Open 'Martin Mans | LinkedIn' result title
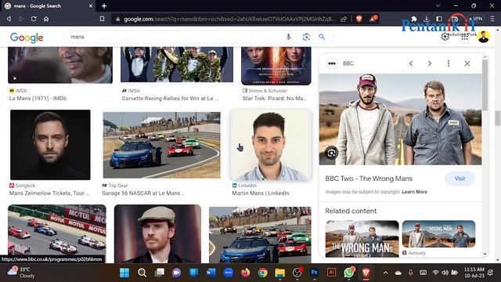This screenshot has width=501, height=282. click(x=261, y=193)
